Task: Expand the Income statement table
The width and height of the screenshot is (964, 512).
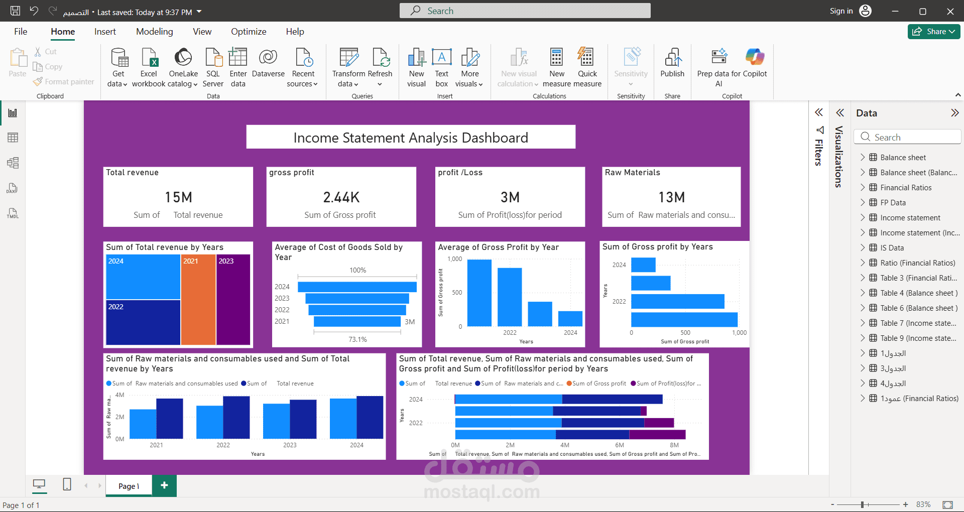Action: point(863,217)
